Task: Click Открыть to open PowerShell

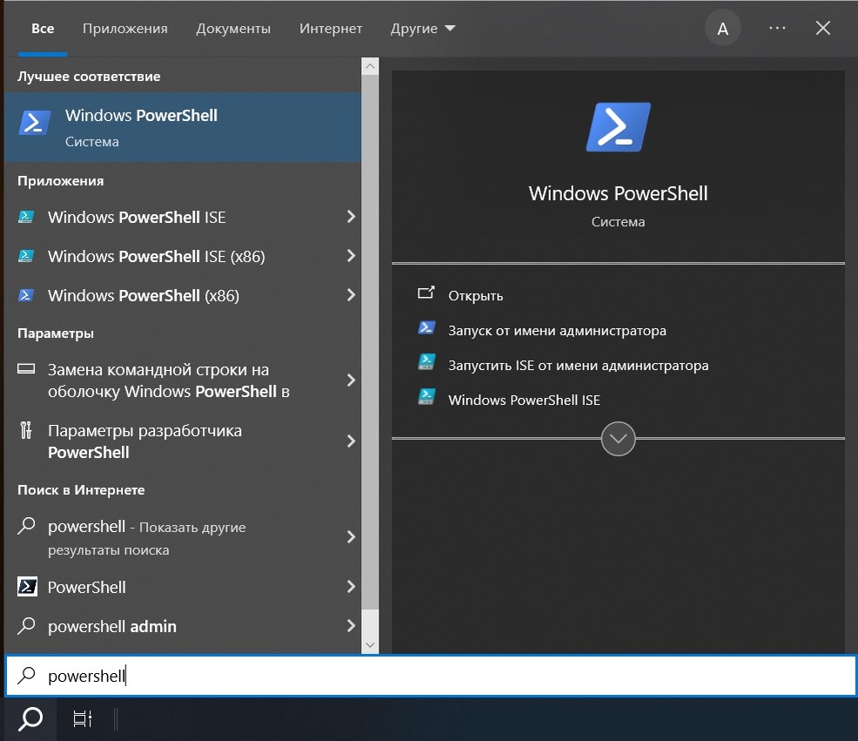Action: [475, 296]
